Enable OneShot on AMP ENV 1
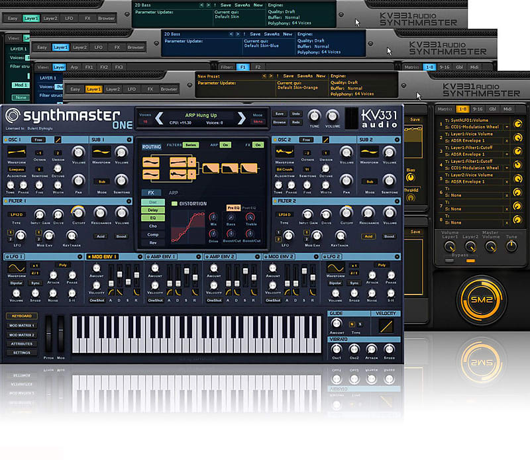530x460 pixels. 156,300
